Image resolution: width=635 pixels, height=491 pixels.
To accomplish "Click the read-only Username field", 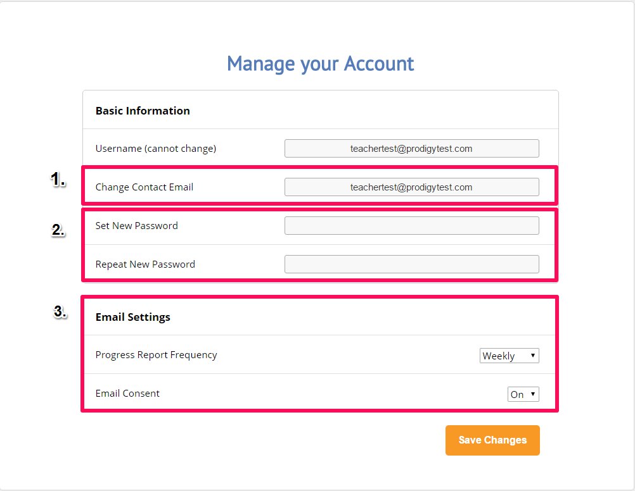I will point(411,149).
